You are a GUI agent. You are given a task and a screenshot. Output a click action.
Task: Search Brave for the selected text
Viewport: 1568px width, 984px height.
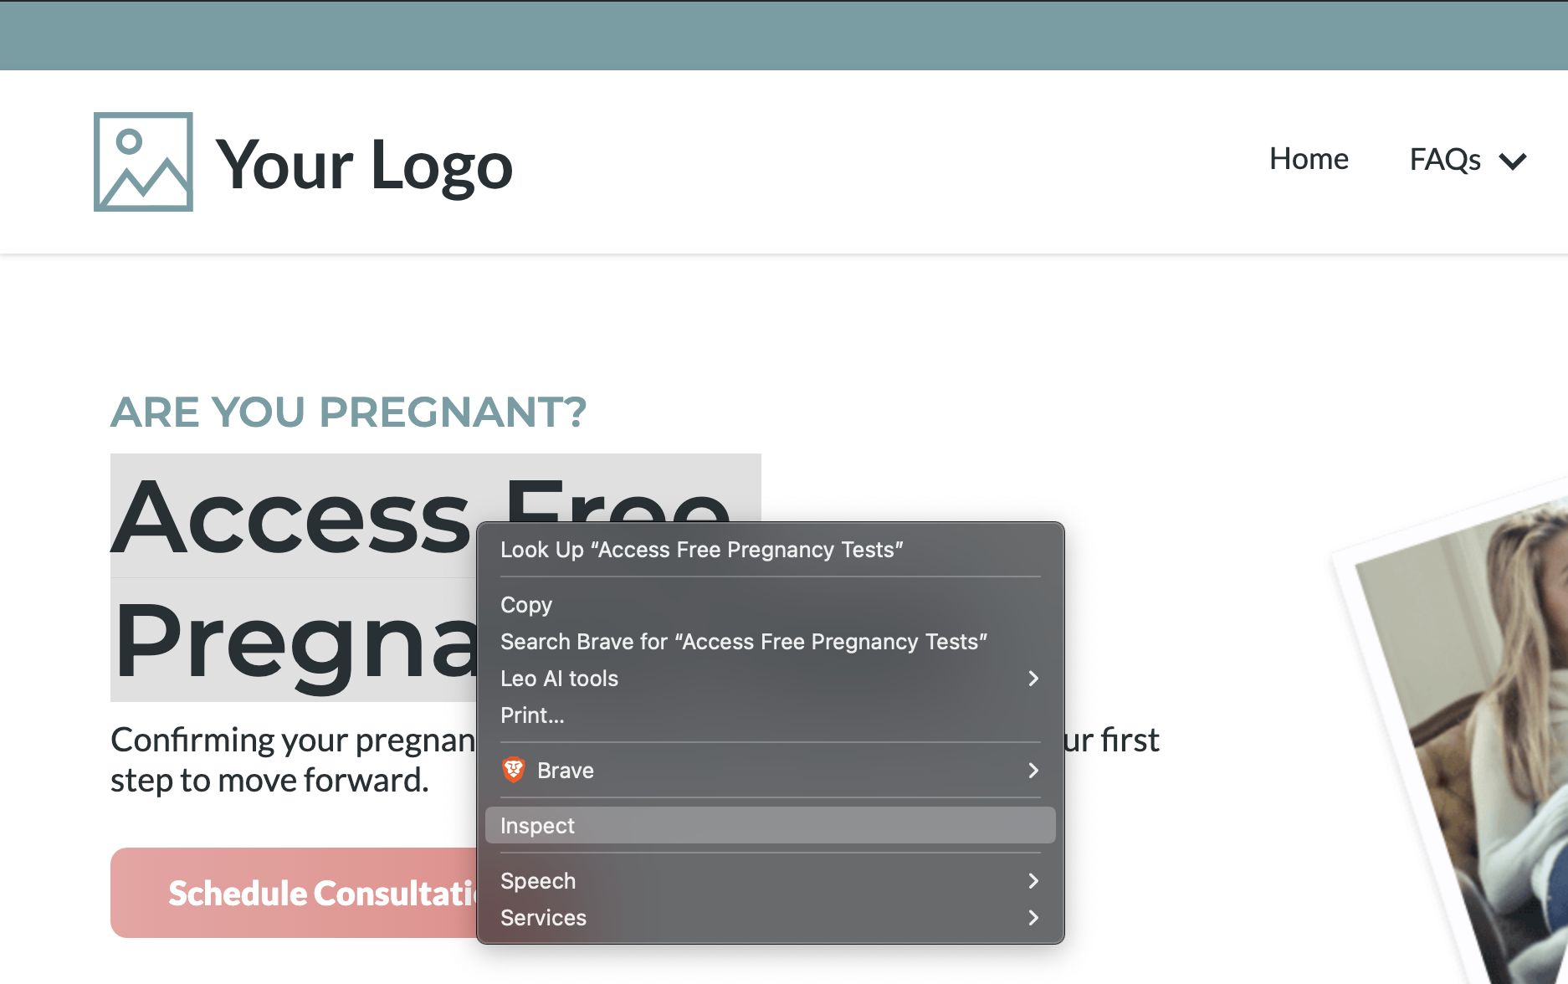[x=771, y=642]
